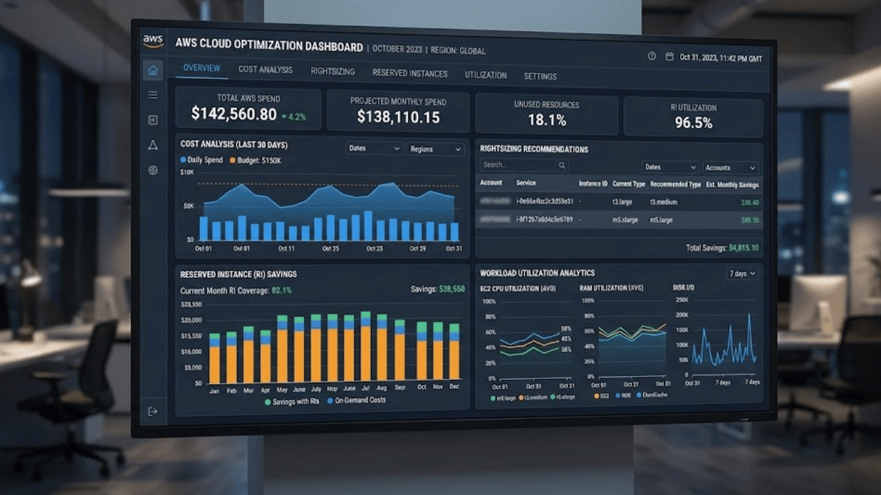This screenshot has height=495, width=881.
Task: Switch to the Overview tab
Action: click(x=201, y=68)
